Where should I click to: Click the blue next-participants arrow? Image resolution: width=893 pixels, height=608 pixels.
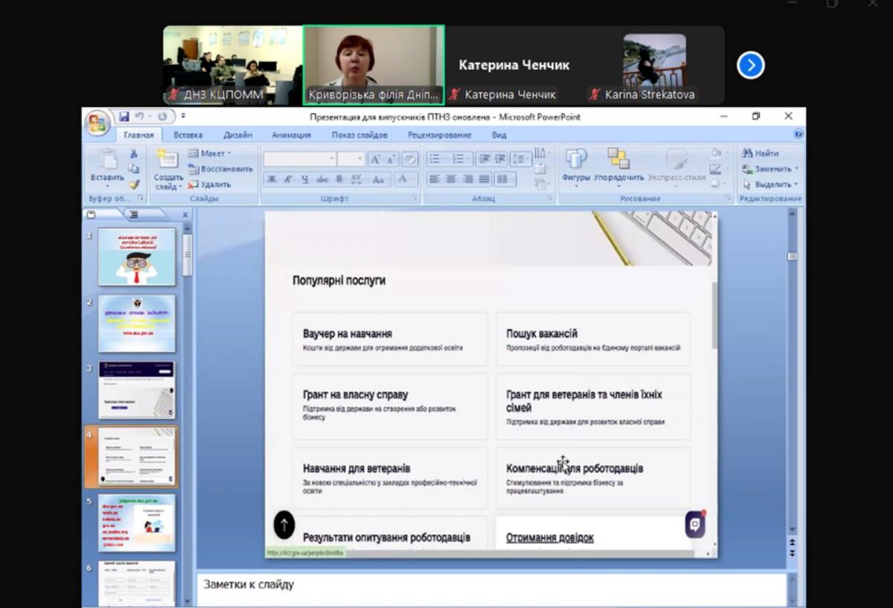click(750, 65)
